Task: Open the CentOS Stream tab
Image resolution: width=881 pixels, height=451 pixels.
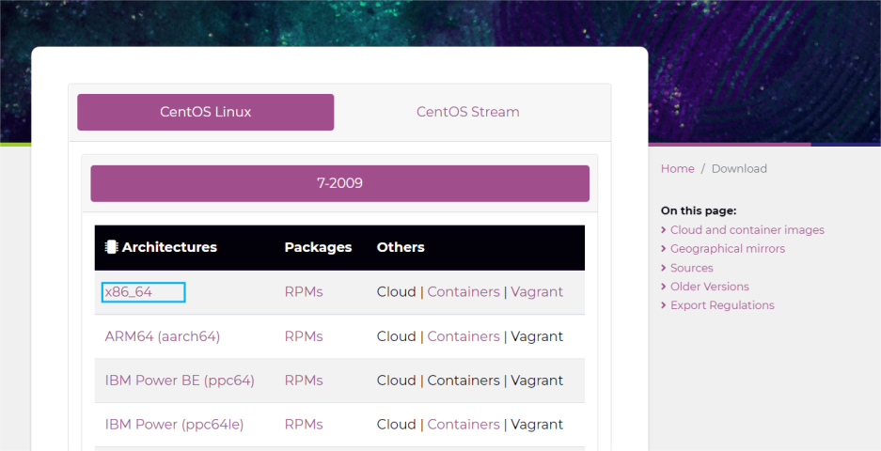Action: point(467,112)
